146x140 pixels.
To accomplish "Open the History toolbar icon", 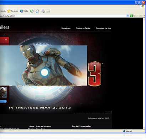I will (32, 11).
